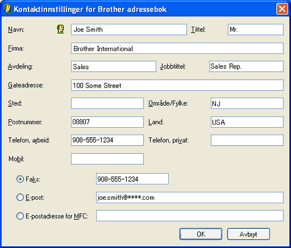Select the E-postadresse for MFC radio button

click(20, 216)
